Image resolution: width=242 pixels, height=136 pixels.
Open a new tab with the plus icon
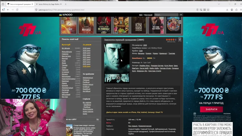66,4
